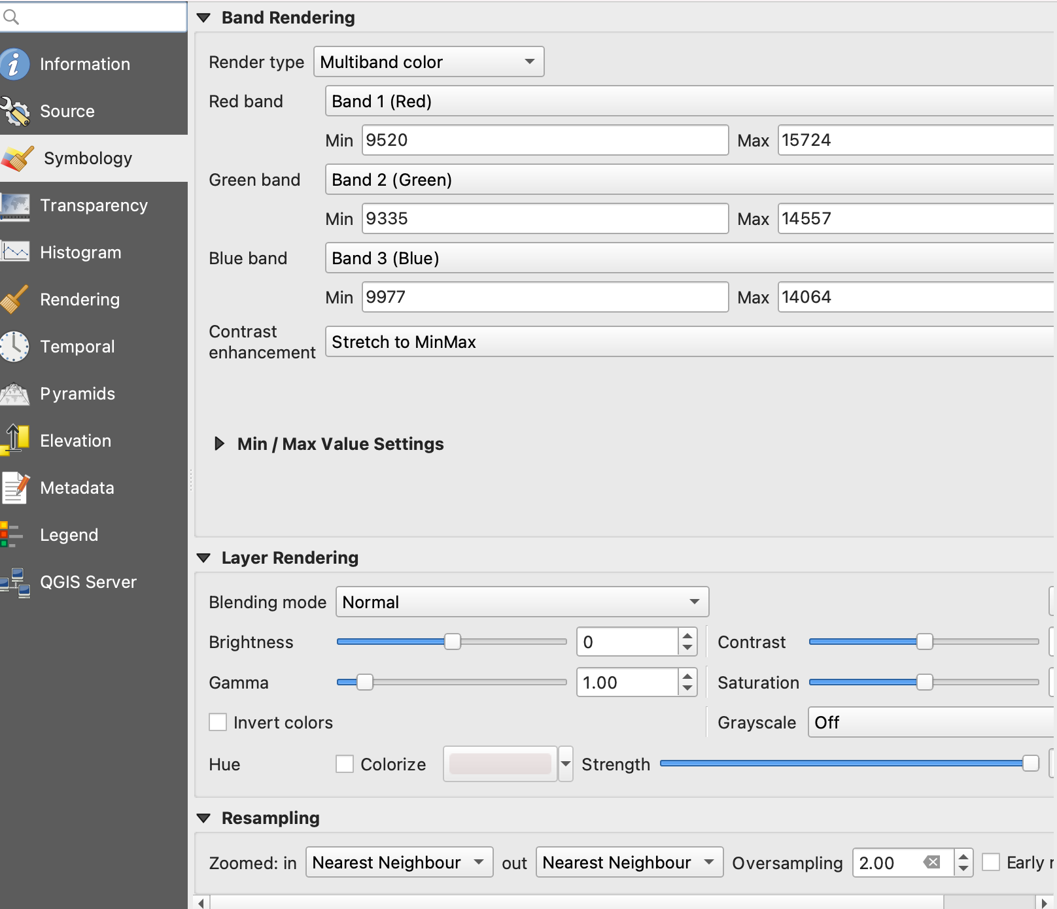Collapse the Band Rendering section
The height and width of the screenshot is (909, 1057).
click(203, 18)
